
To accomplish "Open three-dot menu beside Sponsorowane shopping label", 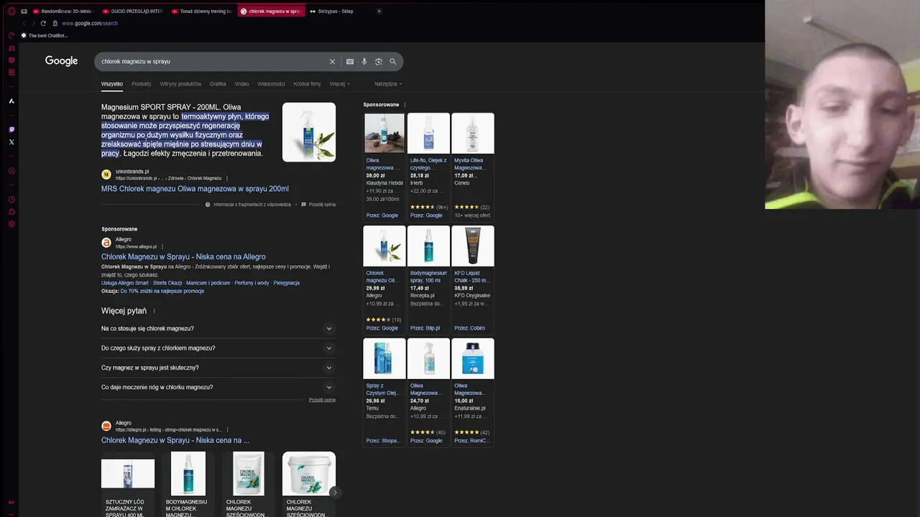I will tap(405, 105).
